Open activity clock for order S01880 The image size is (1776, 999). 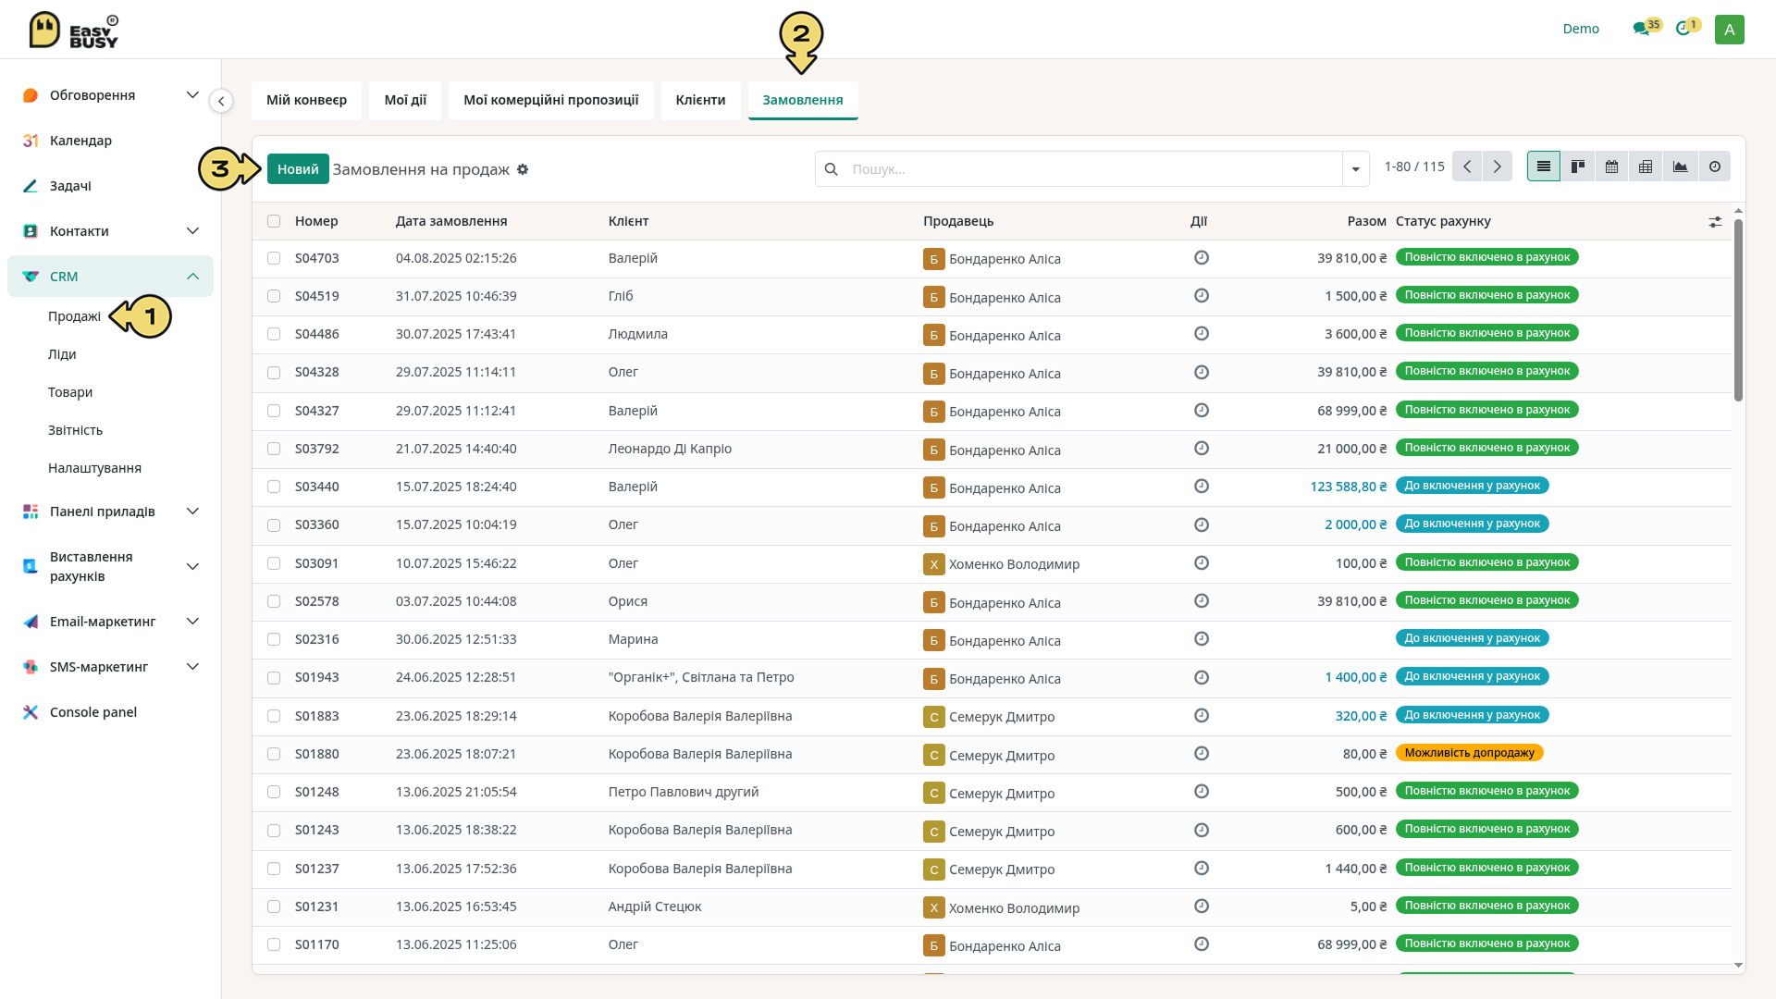pos(1202,754)
